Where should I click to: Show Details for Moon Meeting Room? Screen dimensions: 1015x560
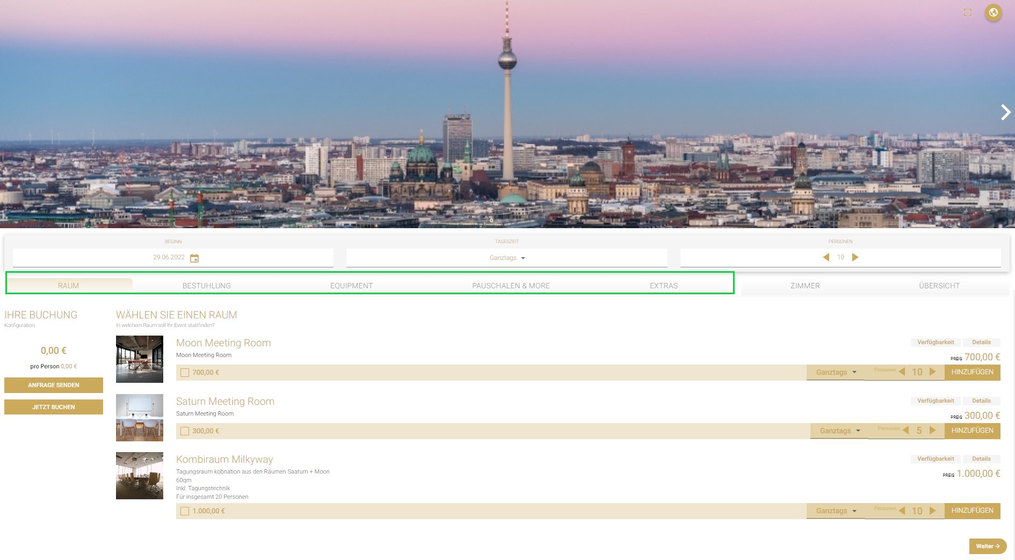(x=981, y=342)
